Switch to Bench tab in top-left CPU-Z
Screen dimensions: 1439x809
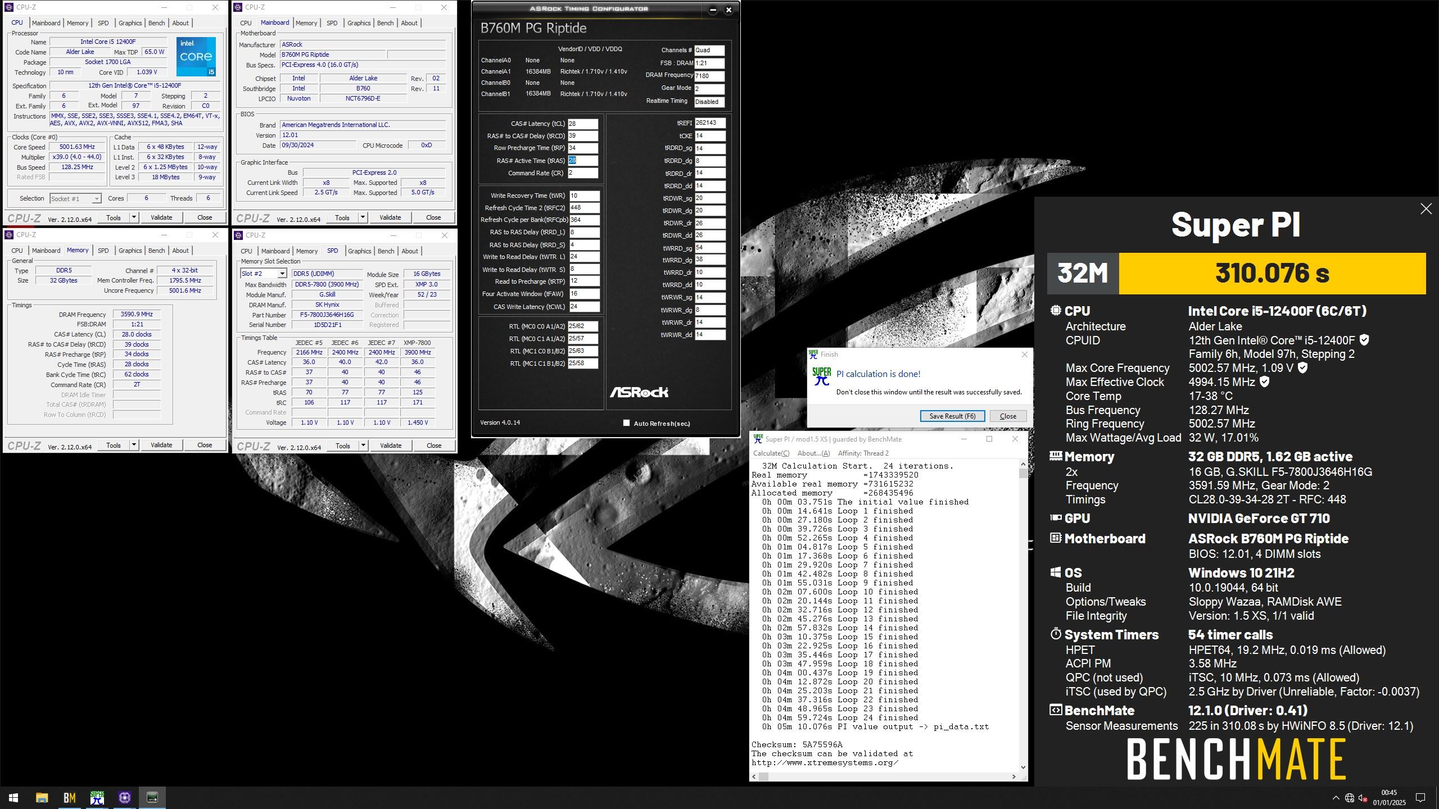coord(156,23)
